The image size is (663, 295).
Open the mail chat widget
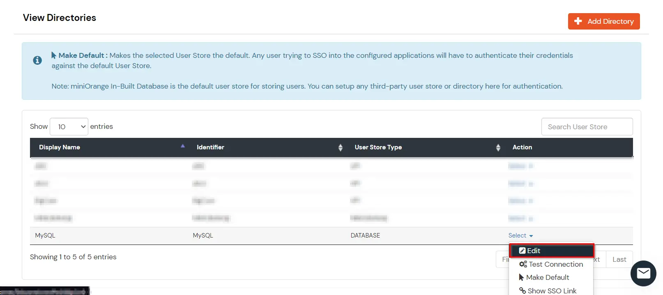pyautogui.click(x=643, y=273)
